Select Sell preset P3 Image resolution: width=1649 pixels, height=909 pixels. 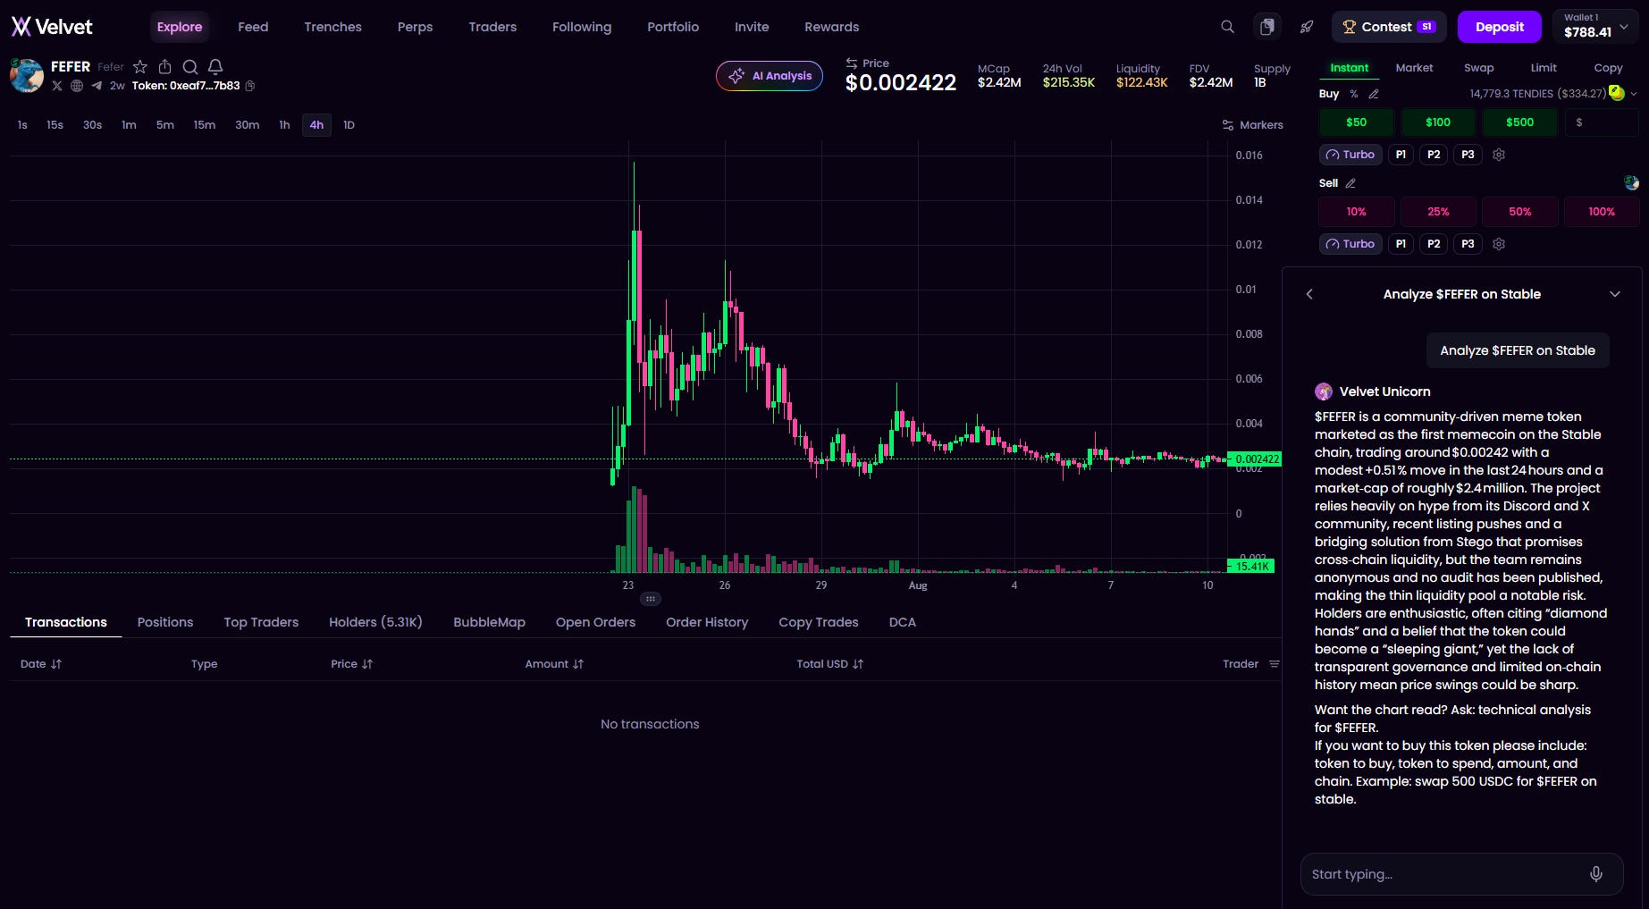tap(1468, 244)
